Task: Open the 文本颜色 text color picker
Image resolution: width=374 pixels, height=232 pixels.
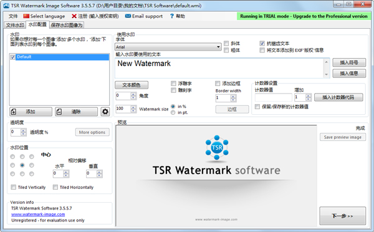Action: (132, 85)
